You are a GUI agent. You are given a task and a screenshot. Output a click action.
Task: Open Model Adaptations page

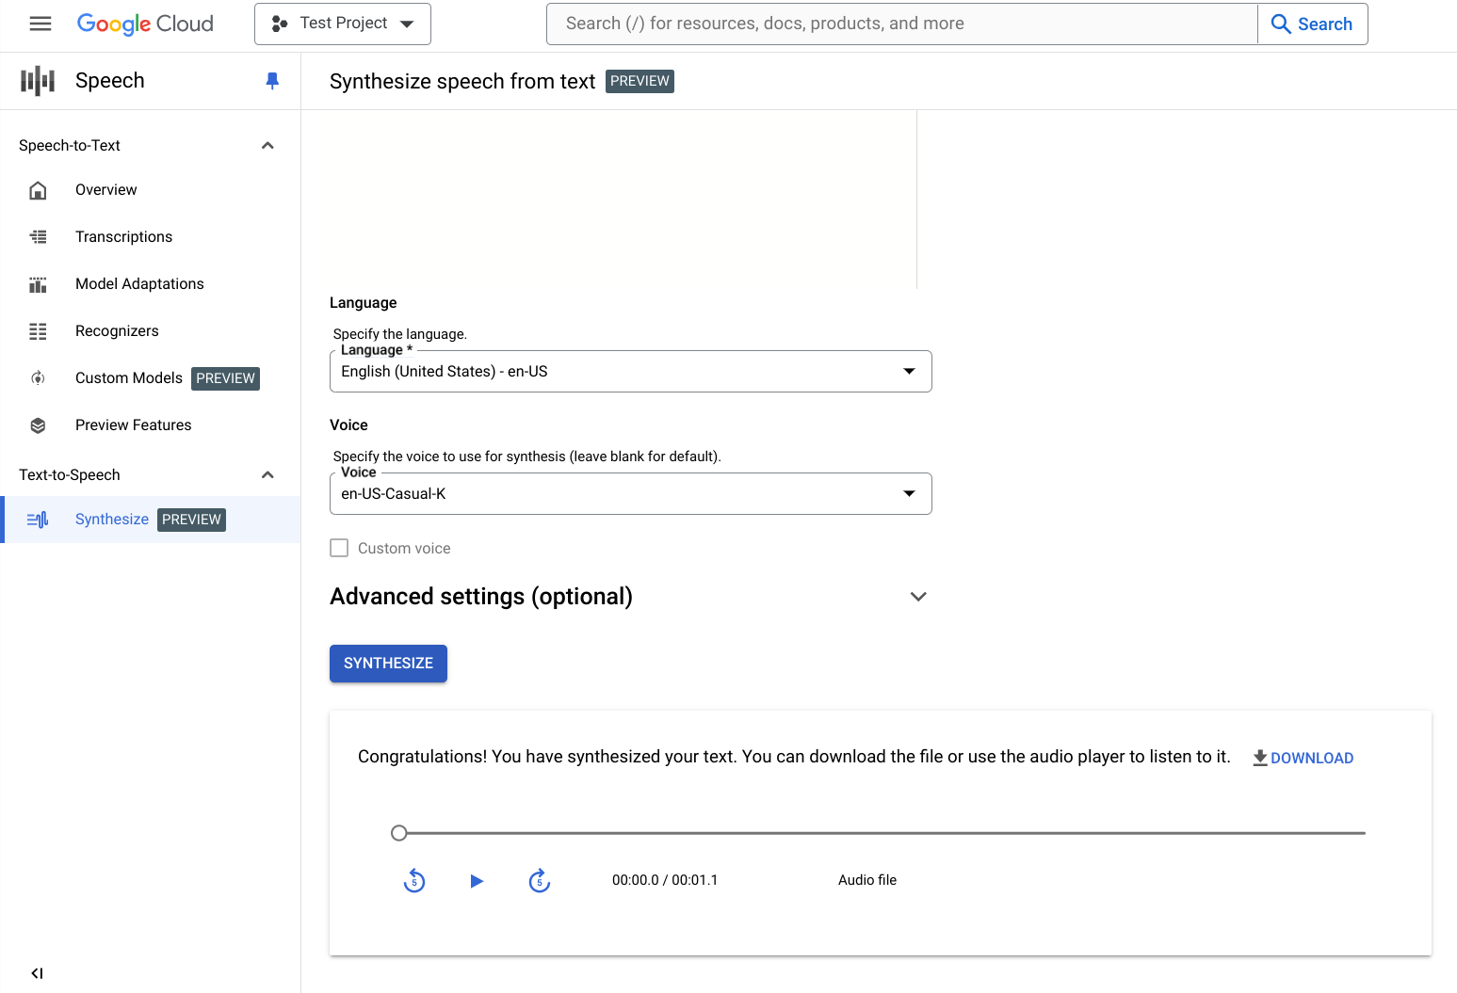pos(139,284)
